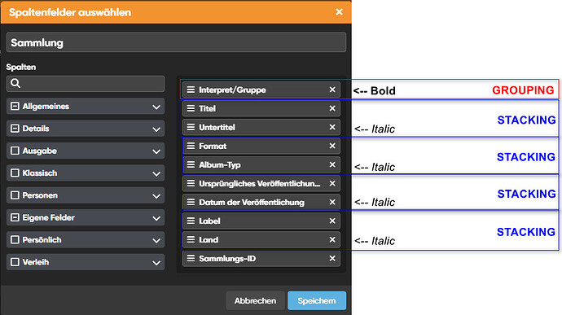Select the Album-Typ column label
The width and height of the screenshot is (562, 315).
220,165
